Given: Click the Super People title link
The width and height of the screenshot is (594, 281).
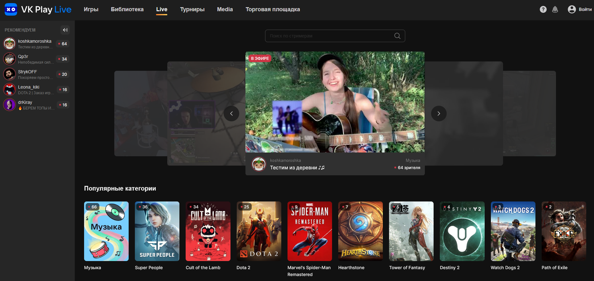Looking at the screenshot, I should pyautogui.click(x=149, y=268).
